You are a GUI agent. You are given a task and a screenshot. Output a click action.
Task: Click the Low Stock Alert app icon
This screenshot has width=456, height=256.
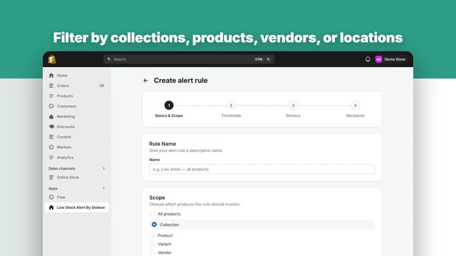[x=51, y=208]
